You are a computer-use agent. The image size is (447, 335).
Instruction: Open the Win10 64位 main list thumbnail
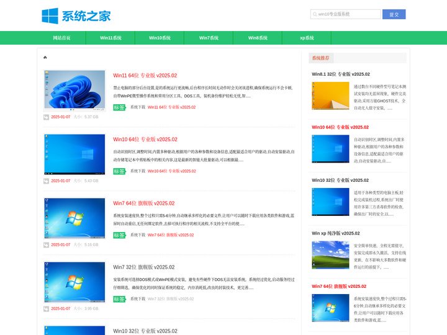(x=74, y=154)
